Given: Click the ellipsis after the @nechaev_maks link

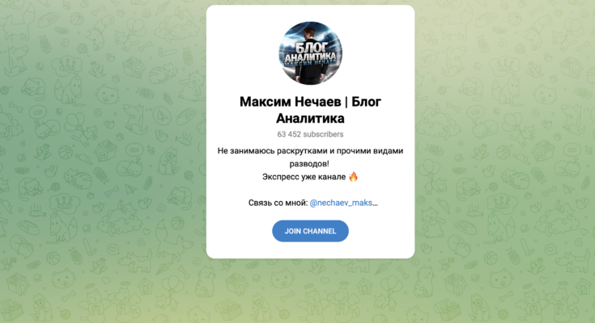Looking at the screenshot, I should 375,203.
